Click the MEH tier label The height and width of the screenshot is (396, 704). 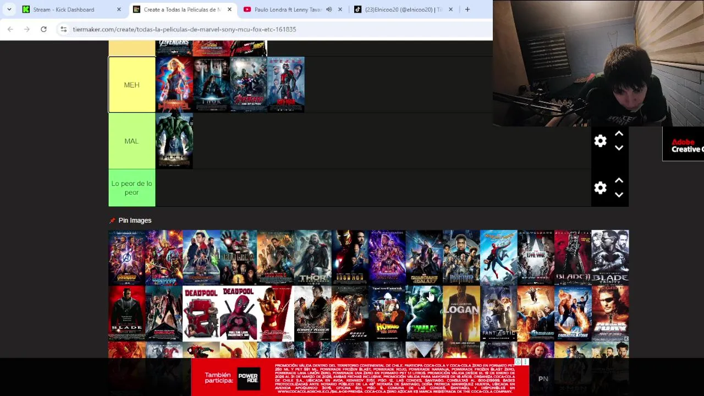click(x=132, y=85)
